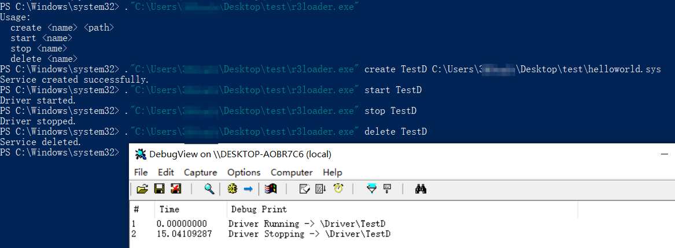Screen dimensions: 675x248
Task: Click the Log to File icon
Action: pos(176,188)
